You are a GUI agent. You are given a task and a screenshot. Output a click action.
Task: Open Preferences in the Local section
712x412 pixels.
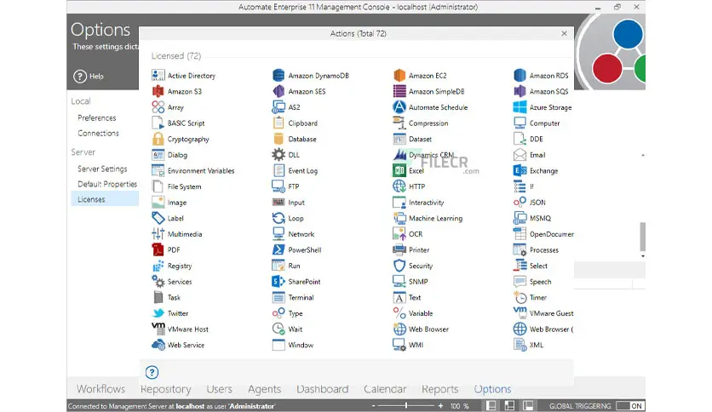click(97, 117)
